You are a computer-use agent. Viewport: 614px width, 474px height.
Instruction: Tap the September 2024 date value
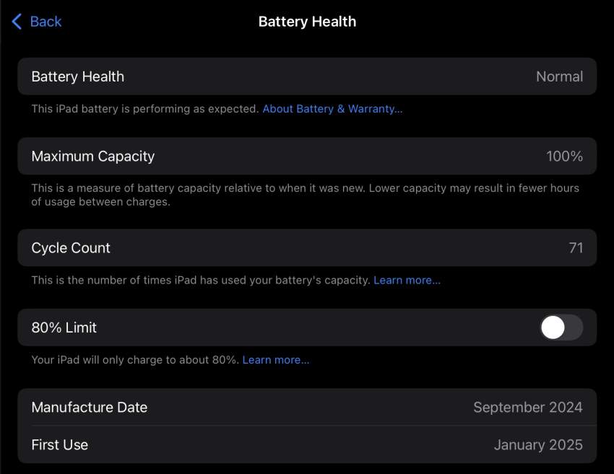pyautogui.click(x=527, y=408)
